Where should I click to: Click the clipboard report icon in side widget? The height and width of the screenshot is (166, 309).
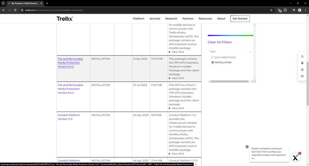[302, 70]
